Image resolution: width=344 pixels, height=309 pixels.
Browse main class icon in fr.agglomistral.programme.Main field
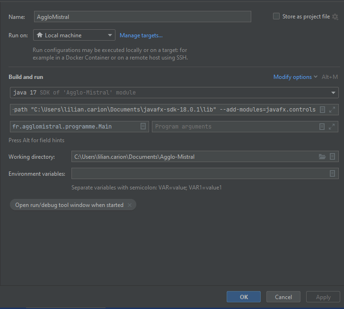point(143,126)
